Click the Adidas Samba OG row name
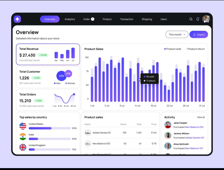224x170 pixels. click(x=101, y=133)
